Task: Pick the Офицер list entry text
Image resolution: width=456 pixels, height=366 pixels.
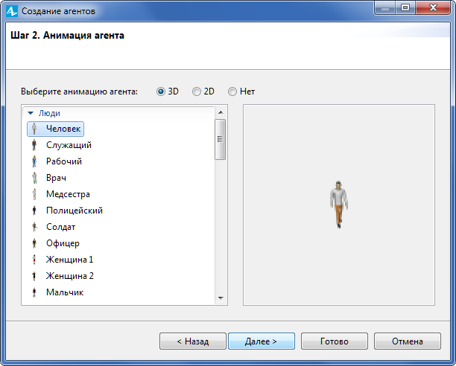Action: [63, 243]
